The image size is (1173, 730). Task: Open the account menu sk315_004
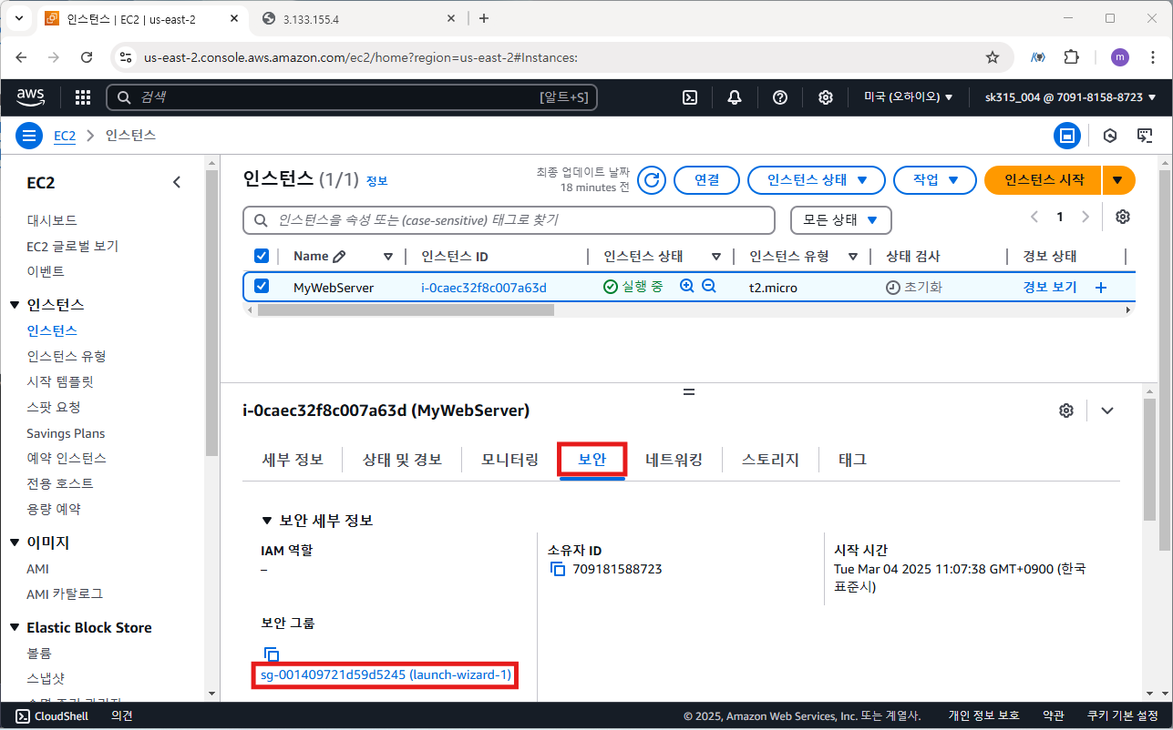(1070, 97)
